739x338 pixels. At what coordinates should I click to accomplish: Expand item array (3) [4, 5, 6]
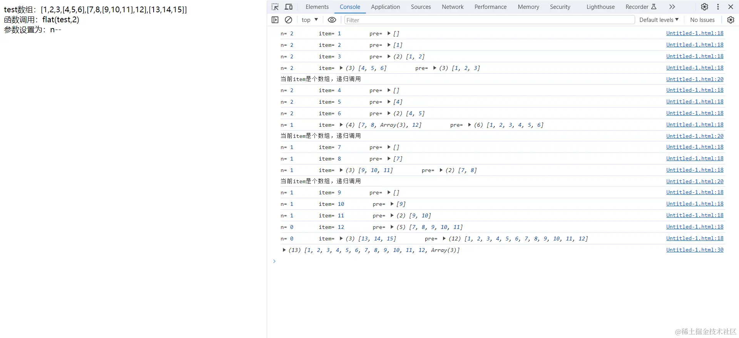(x=341, y=68)
